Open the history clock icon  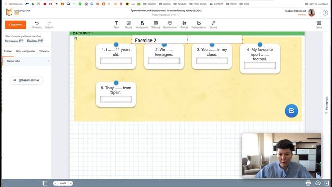click(318, 183)
